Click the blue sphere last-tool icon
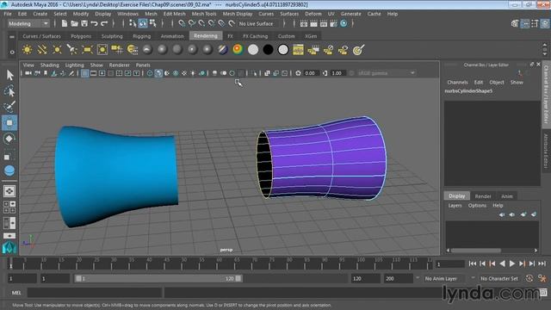This screenshot has width=551, height=310. click(x=9, y=170)
